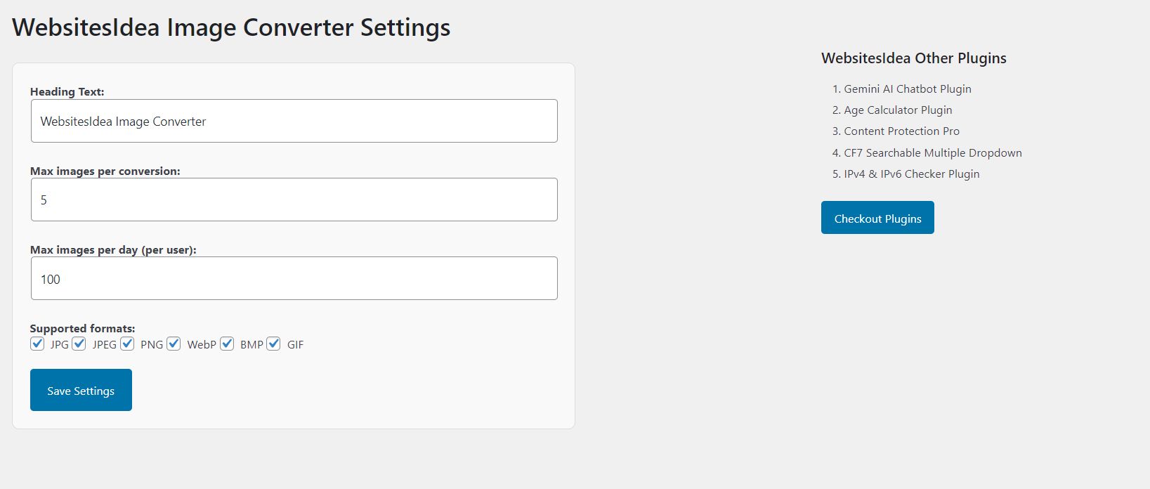
Task: Visit the Content Protection Pro link
Action: [901, 131]
